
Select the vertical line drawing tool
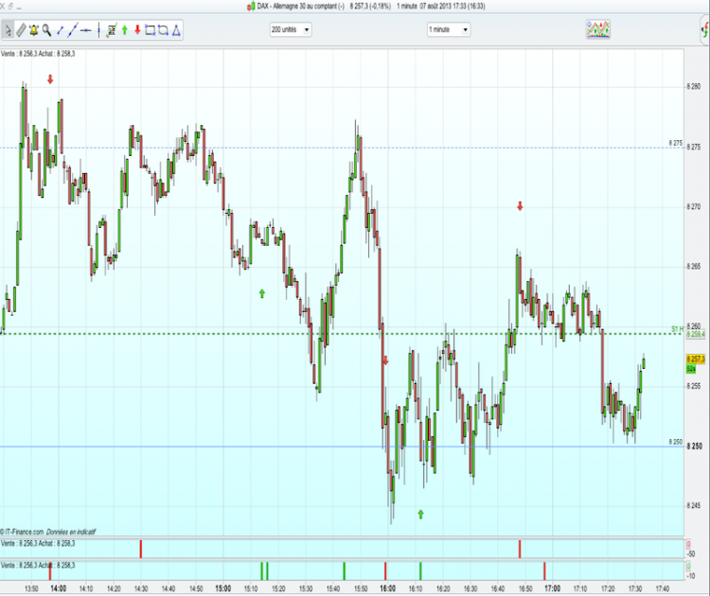(x=98, y=30)
